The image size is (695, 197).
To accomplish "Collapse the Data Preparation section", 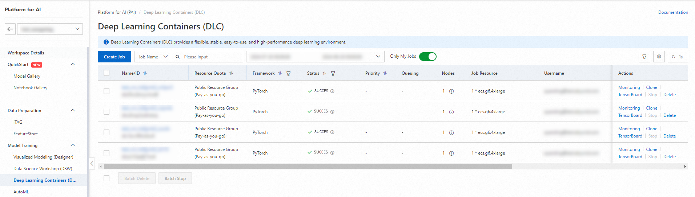I will [x=73, y=110].
